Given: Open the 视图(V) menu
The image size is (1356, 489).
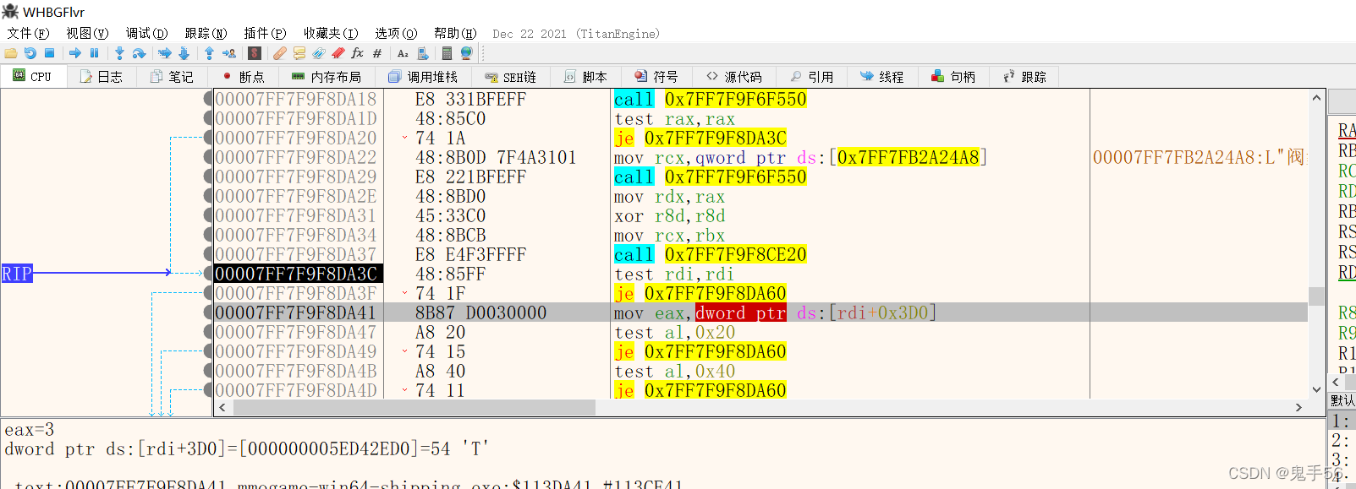Looking at the screenshot, I should coord(88,33).
